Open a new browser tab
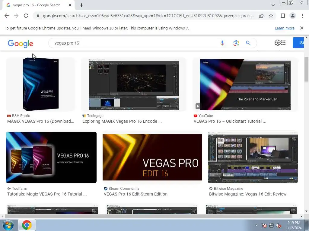The image size is (309, 231). [x=81, y=5]
